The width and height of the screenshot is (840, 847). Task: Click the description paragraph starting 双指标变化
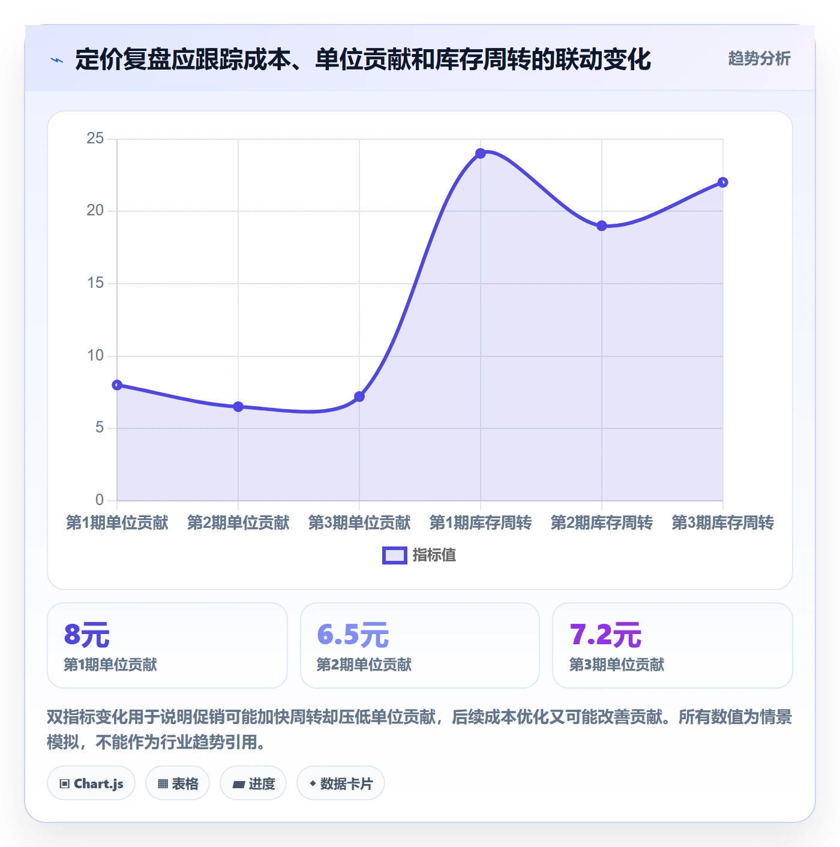click(419, 729)
